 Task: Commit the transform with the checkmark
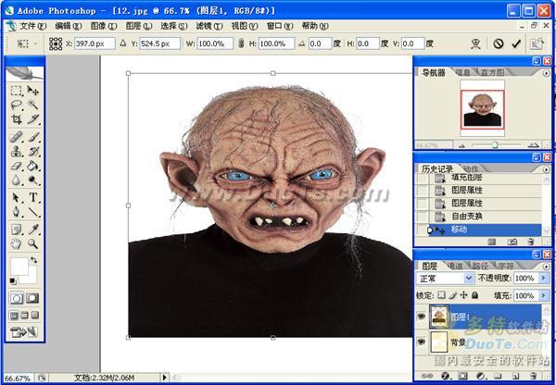coord(516,43)
